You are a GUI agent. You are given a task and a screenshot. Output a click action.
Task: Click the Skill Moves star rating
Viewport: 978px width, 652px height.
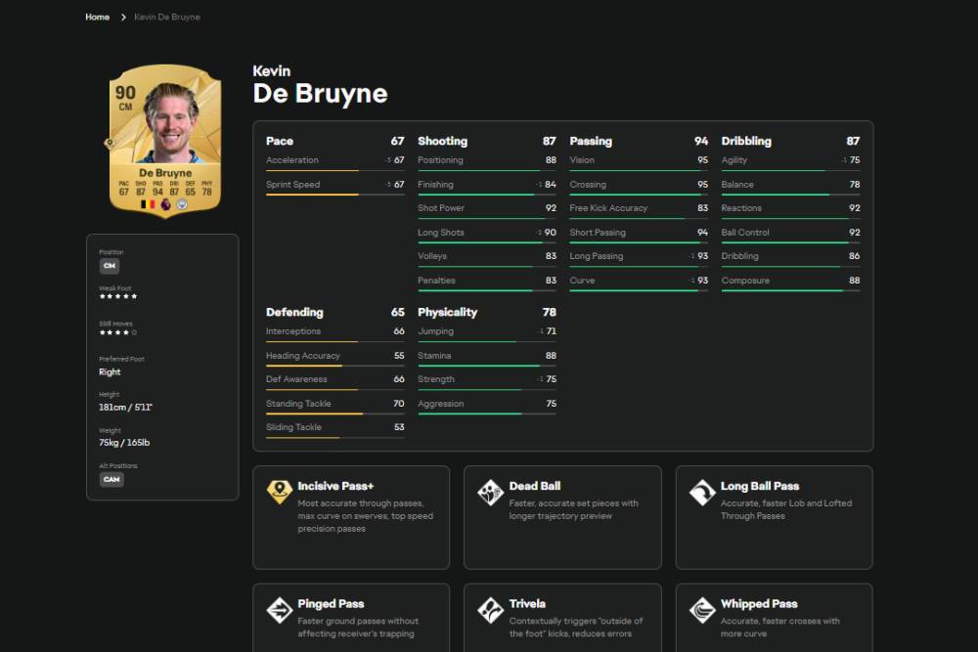(x=118, y=332)
